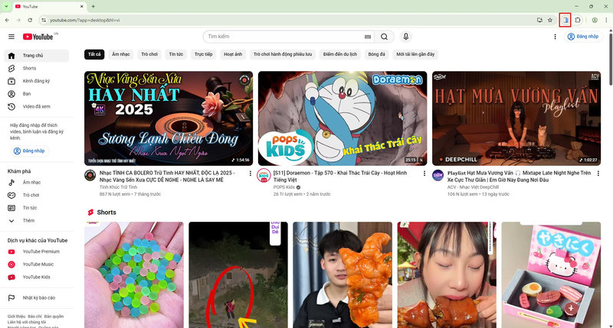The image size is (613, 328).
Task: Select Mới tải lên gần đây chip
Action: [415, 54]
